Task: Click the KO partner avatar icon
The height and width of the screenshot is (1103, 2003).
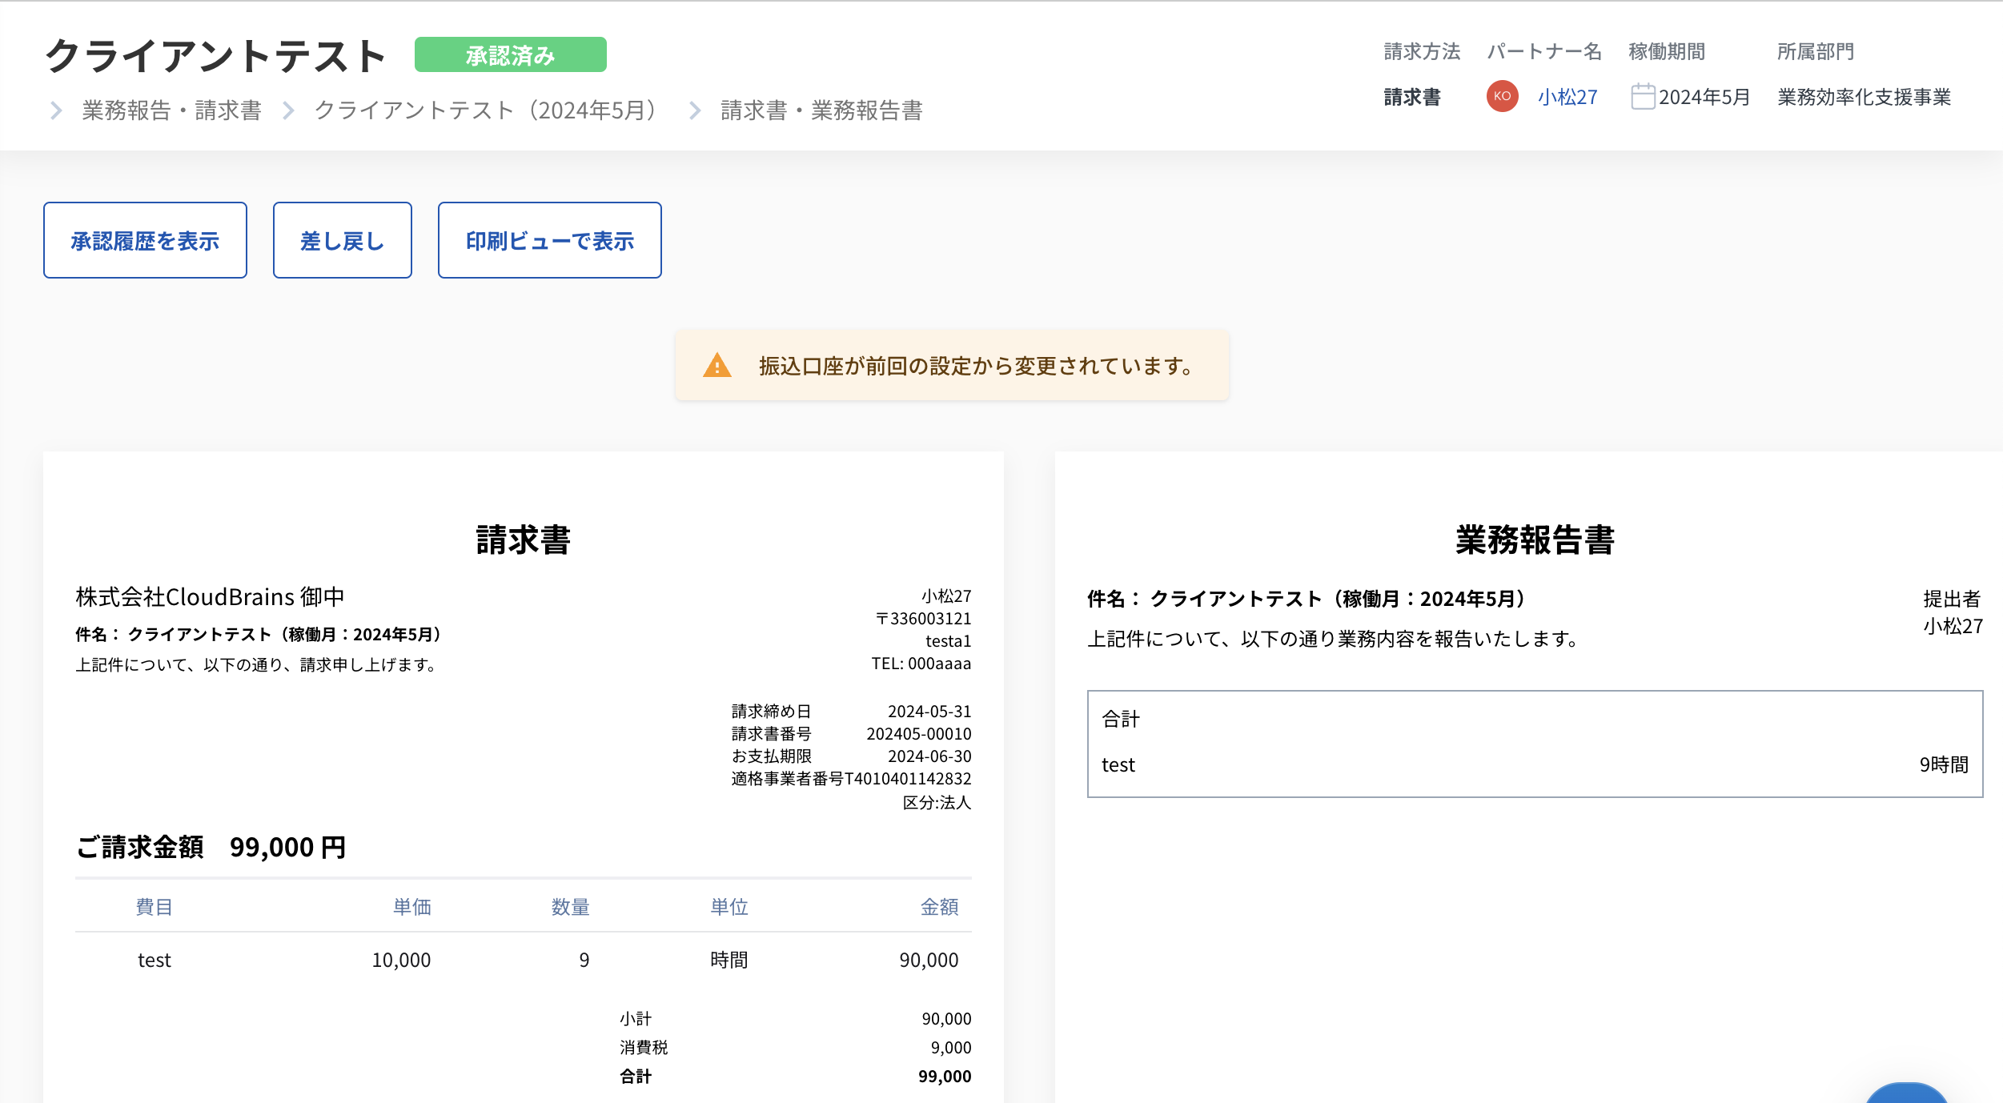Action: click(x=1502, y=96)
